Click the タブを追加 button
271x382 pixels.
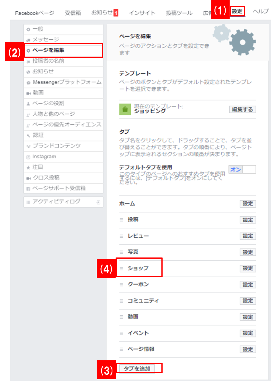point(137,368)
